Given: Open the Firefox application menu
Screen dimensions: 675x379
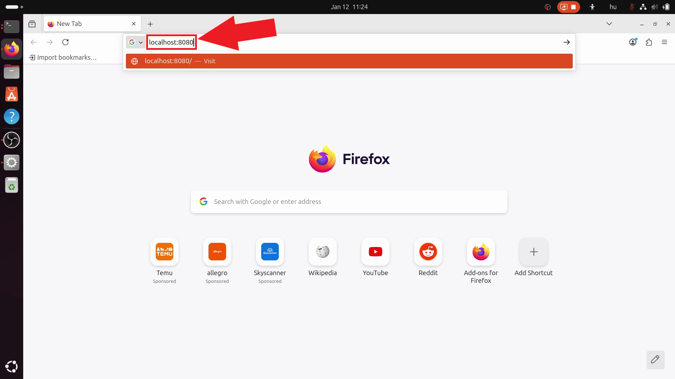Looking at the screenshot, I should tap(665, 42).
